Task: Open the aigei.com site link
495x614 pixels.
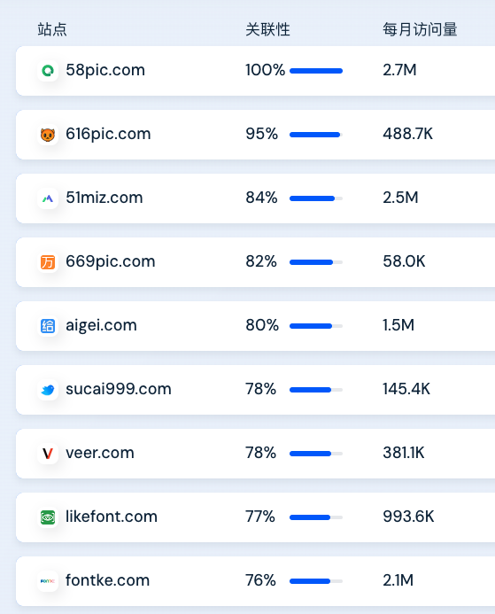Action: pyautogui.click(x=101, y=326)
